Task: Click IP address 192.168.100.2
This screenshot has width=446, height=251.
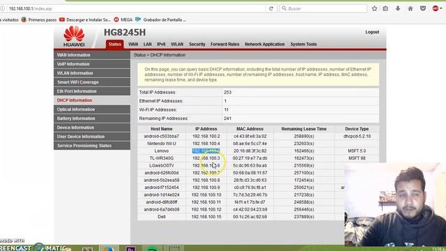Action: coord(206,137)
